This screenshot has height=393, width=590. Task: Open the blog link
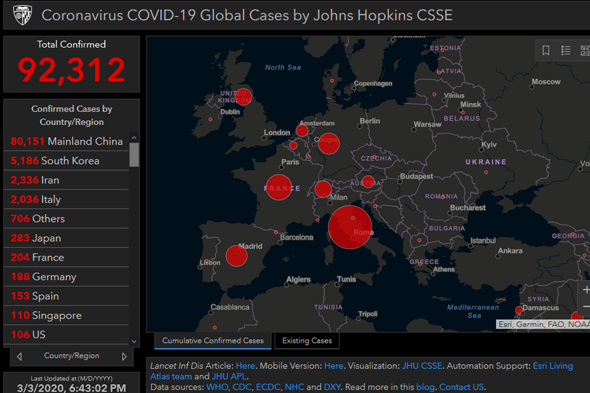(x=425, y=388)
